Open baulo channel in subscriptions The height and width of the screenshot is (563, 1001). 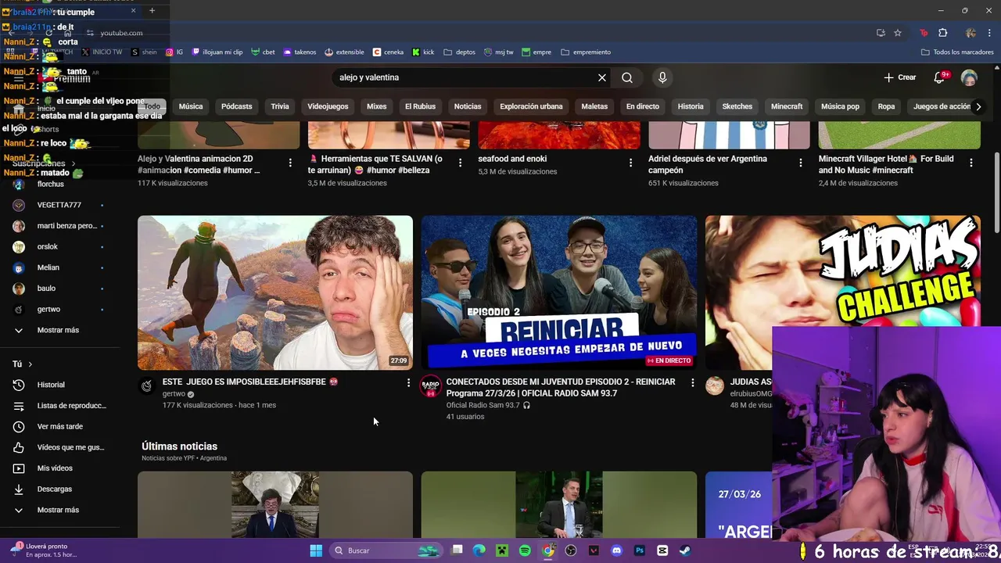[x=46, y=289]
